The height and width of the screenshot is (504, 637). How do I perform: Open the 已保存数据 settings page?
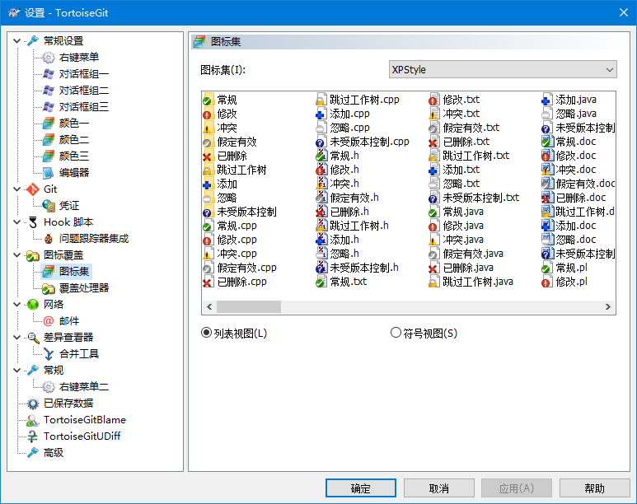(x=68, y=404)
